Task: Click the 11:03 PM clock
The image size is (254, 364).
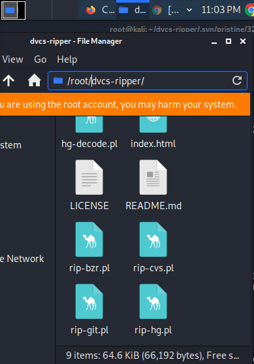Action: [221, 10]
